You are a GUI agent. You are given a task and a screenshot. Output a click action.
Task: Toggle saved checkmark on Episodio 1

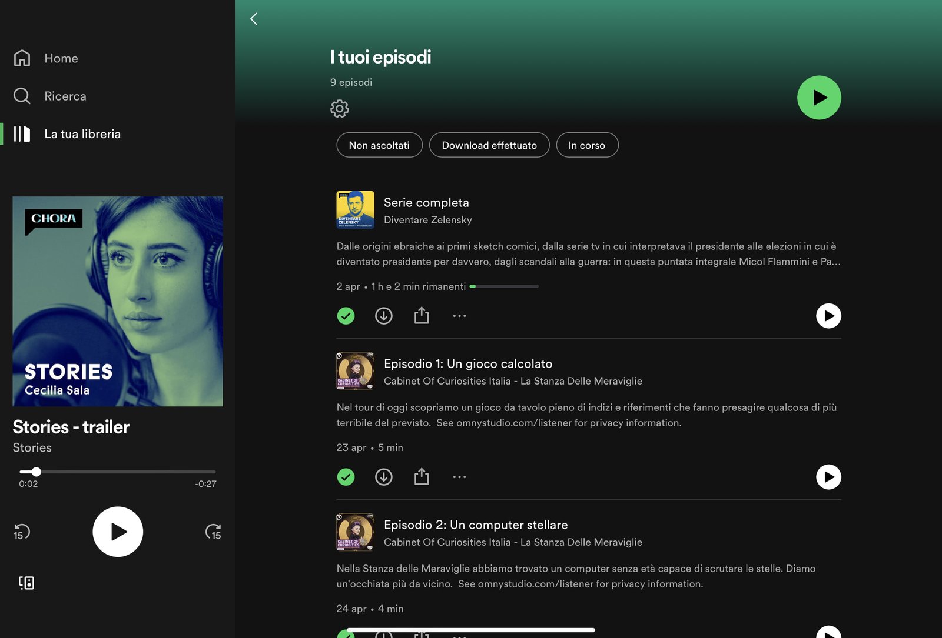(346, 477)
